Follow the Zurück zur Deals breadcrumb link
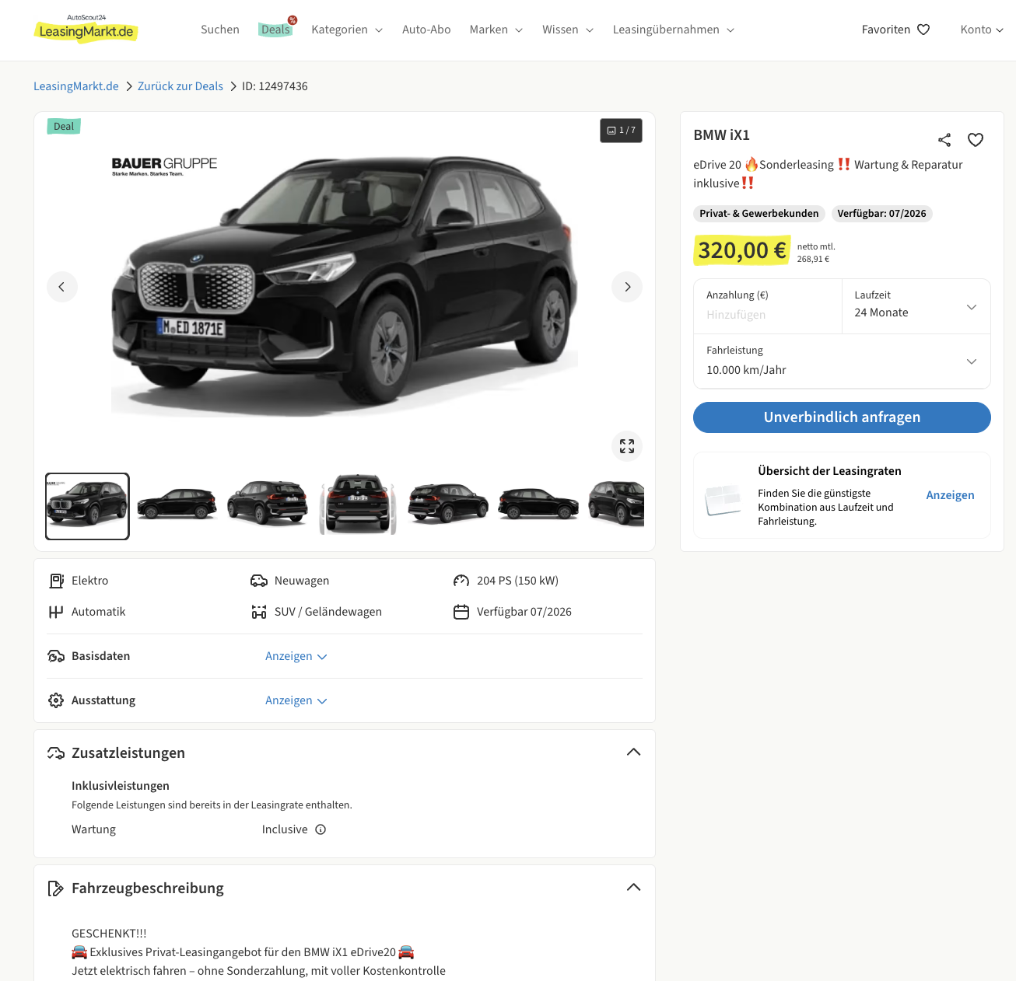 coord(180,86)
